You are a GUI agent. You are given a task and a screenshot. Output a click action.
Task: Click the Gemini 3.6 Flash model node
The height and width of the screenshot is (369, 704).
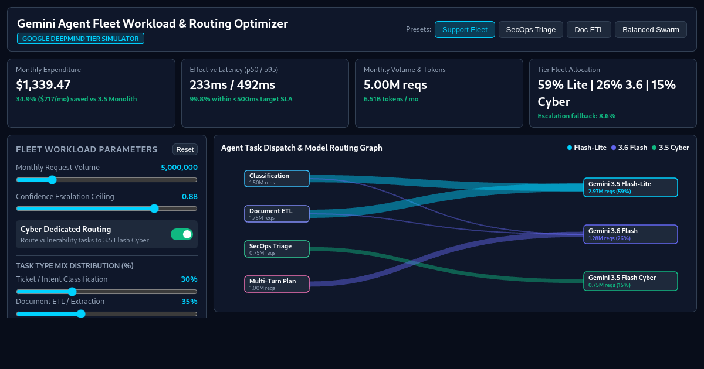tap(631, 234)
